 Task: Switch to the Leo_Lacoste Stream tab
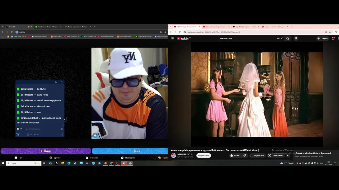coord(48,27)
